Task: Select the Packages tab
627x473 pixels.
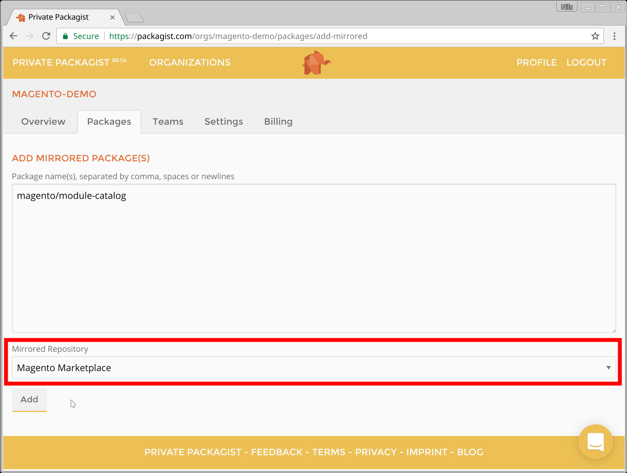Action: coord(109,122)
